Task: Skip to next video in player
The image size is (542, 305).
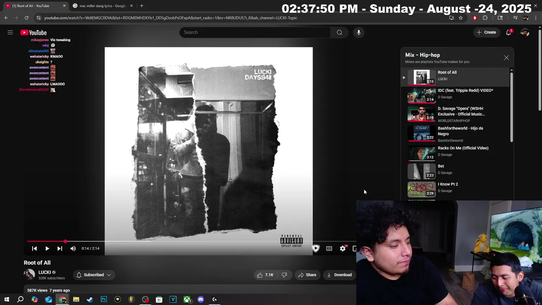Action: tap(60, 249)
